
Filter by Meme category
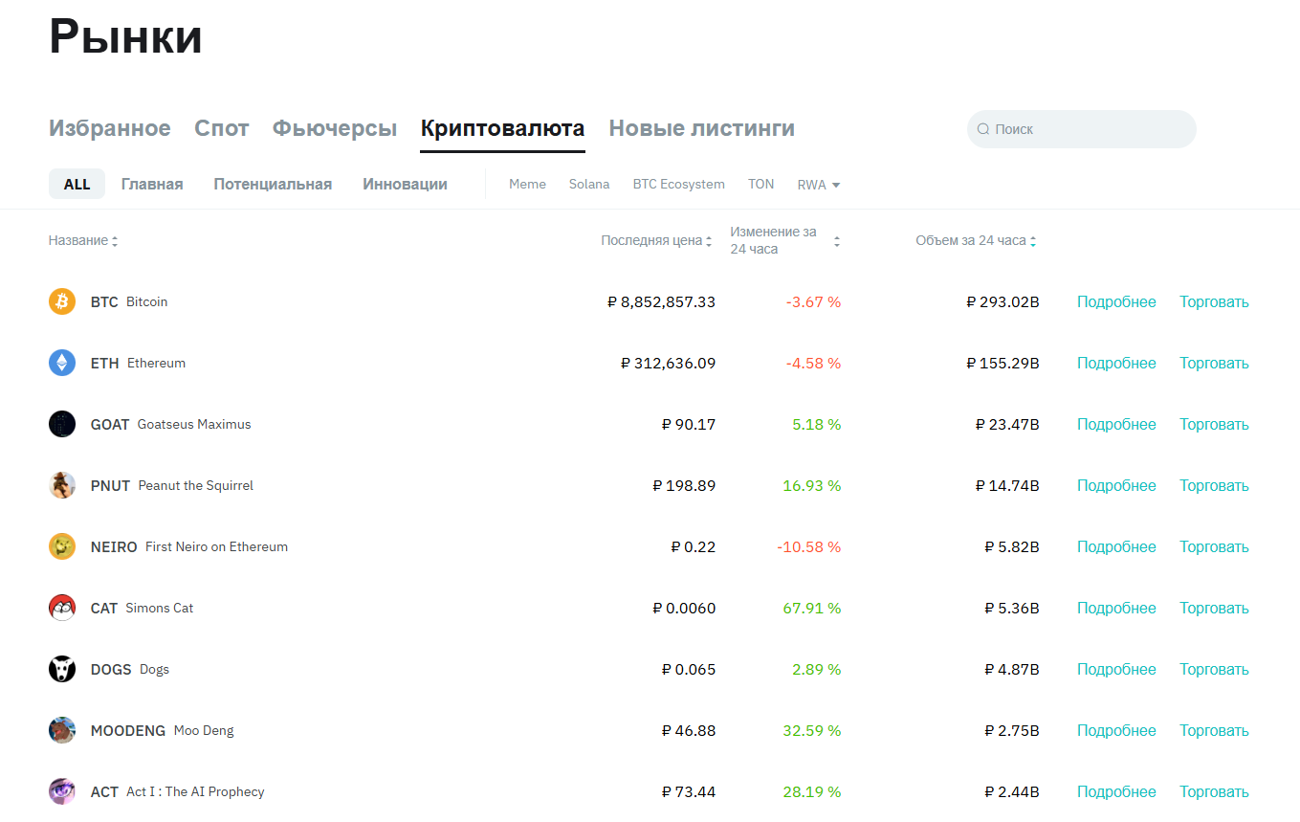(527, 184)
